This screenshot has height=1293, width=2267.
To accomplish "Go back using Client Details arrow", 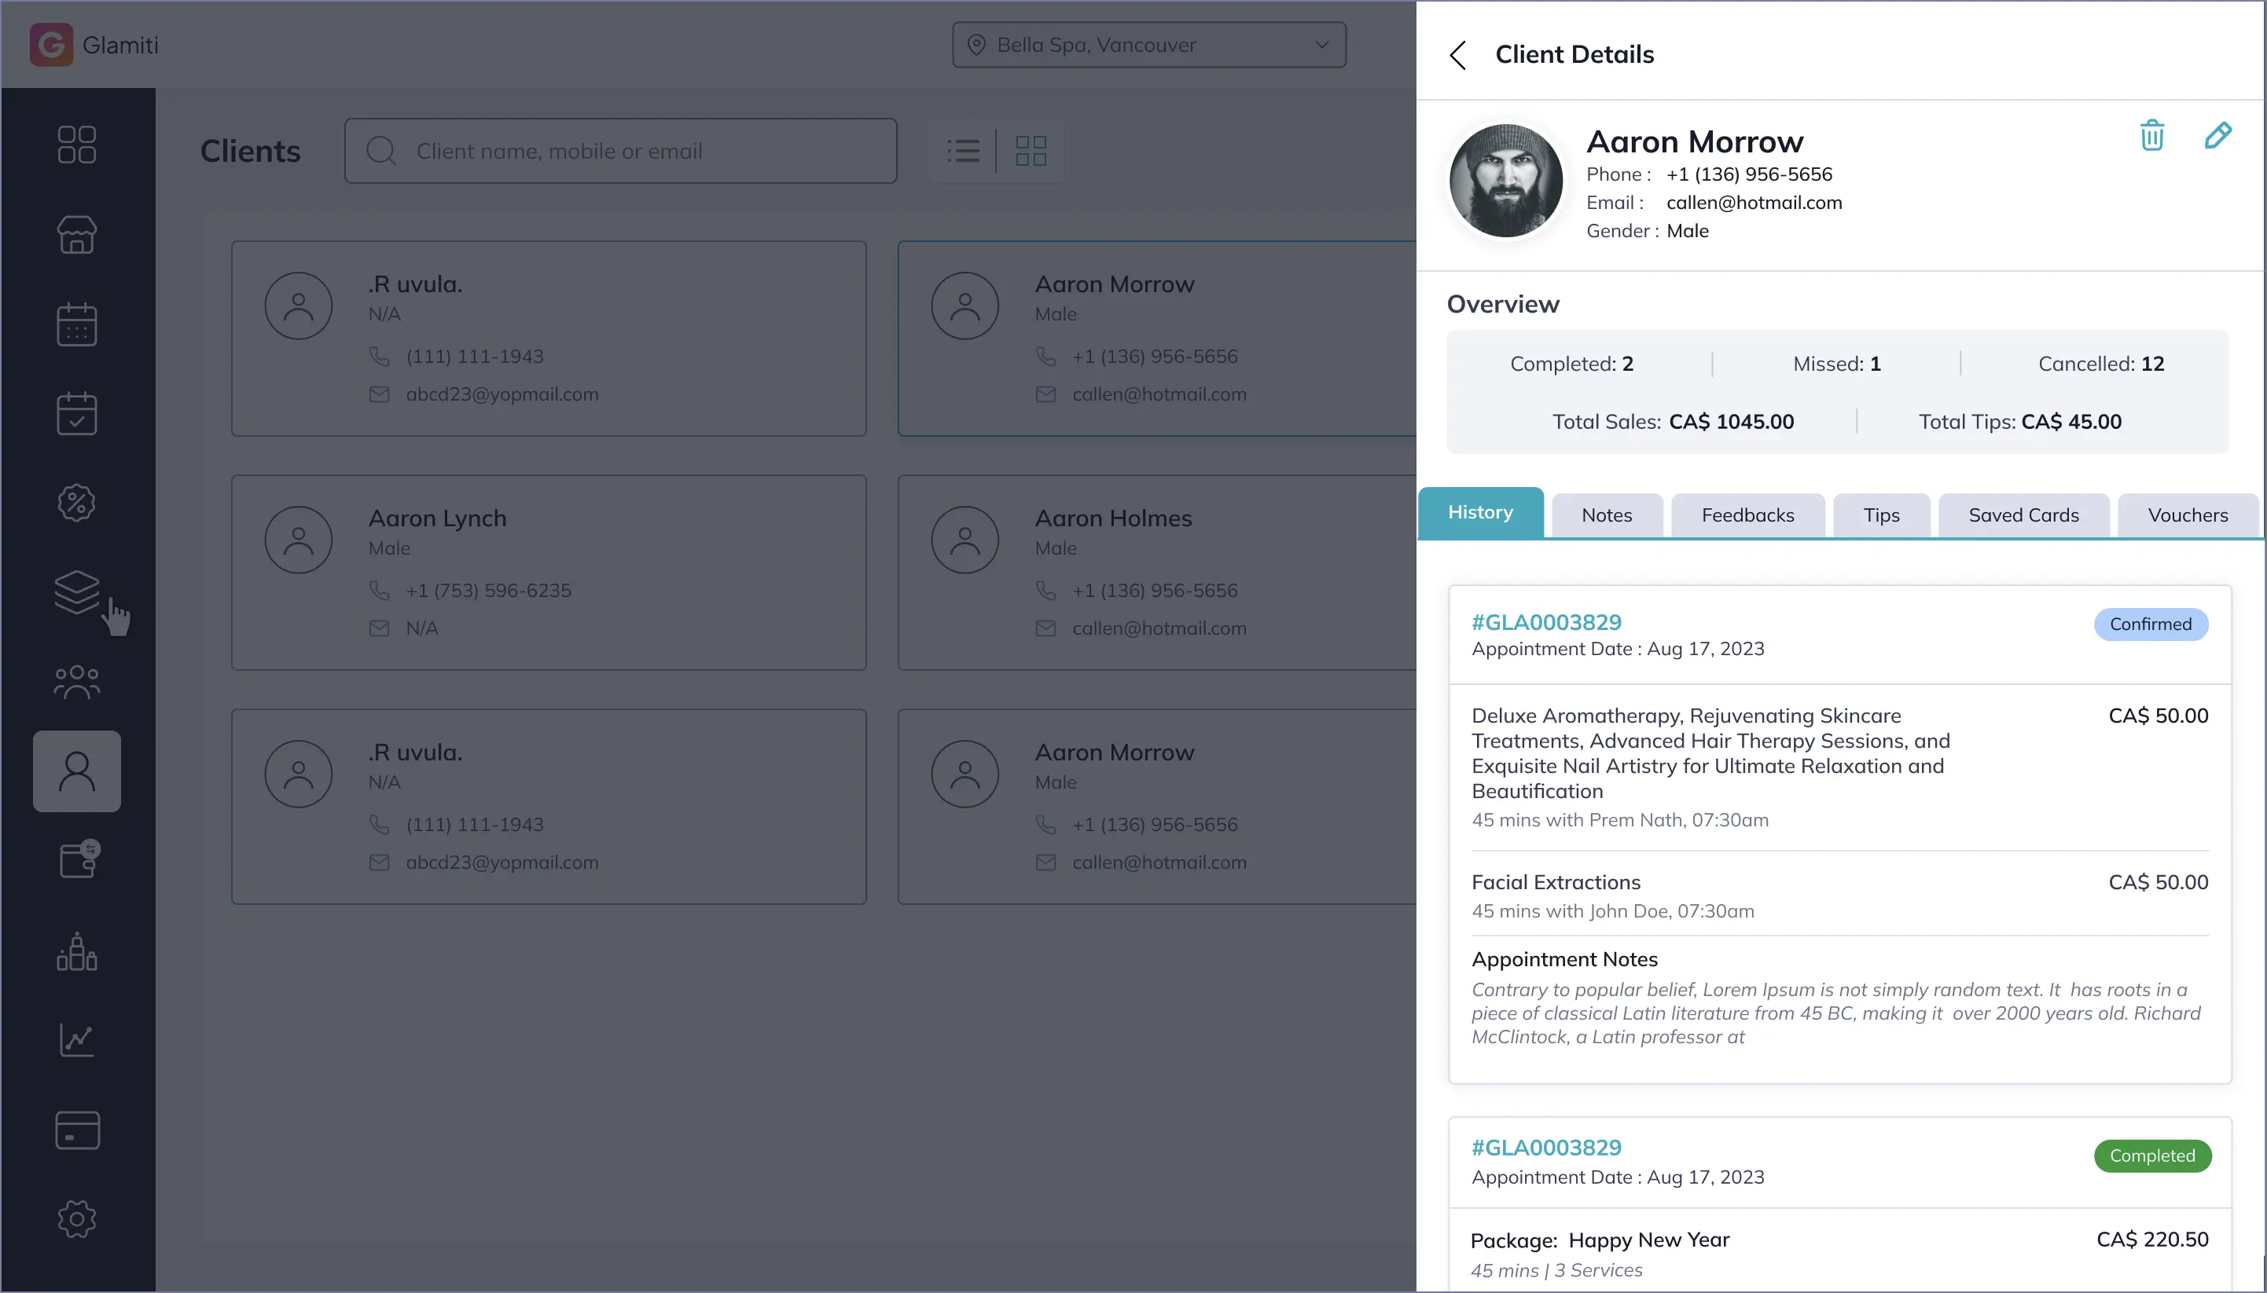I will click(x=1457, y=55).
